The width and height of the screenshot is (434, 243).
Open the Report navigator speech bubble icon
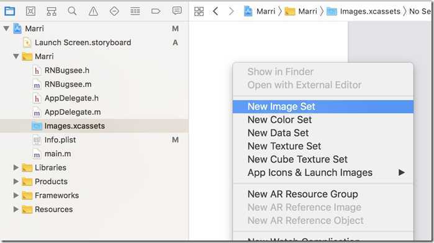pos(177,11)
